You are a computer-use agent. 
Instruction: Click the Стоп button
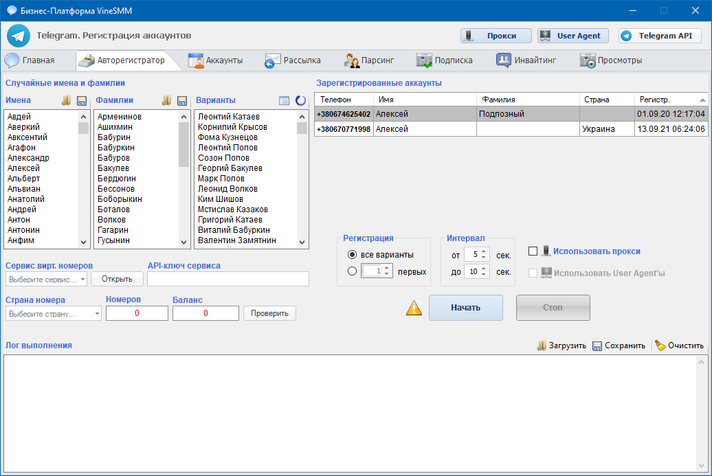[553, 308]
